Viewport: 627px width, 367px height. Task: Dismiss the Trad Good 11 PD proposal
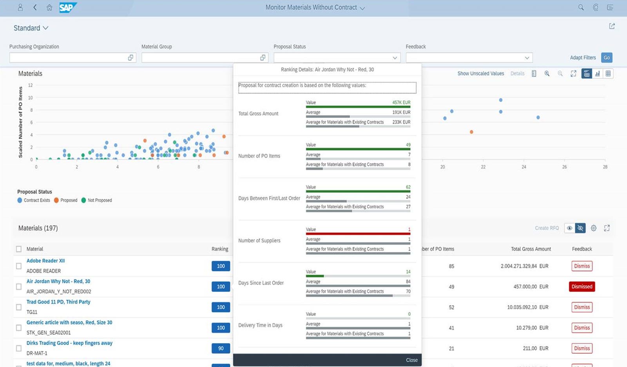click(582, 307)
